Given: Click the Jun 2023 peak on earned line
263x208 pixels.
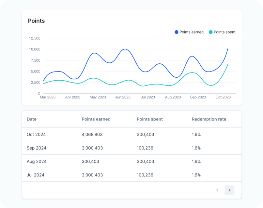Looking at the screenshot, I should click(x=125, y=49).
